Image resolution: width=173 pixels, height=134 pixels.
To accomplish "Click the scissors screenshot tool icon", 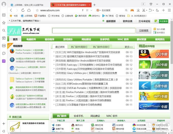I will (x=144, y=10).
